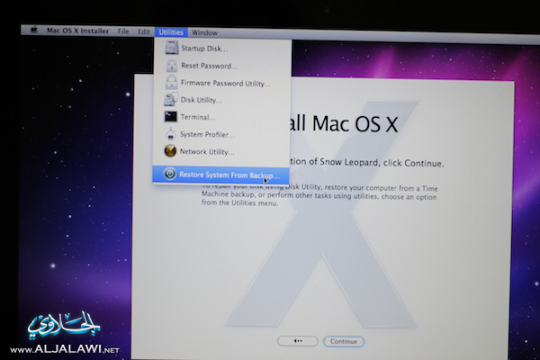Open the Apple menu icon
The width and height of the screenshot is (540, 360).
[34, 30]
